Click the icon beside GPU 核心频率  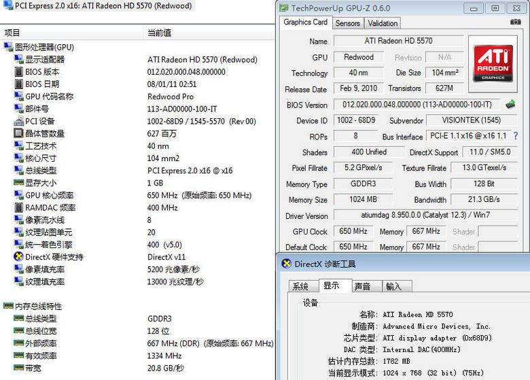(x=18, y=195)
